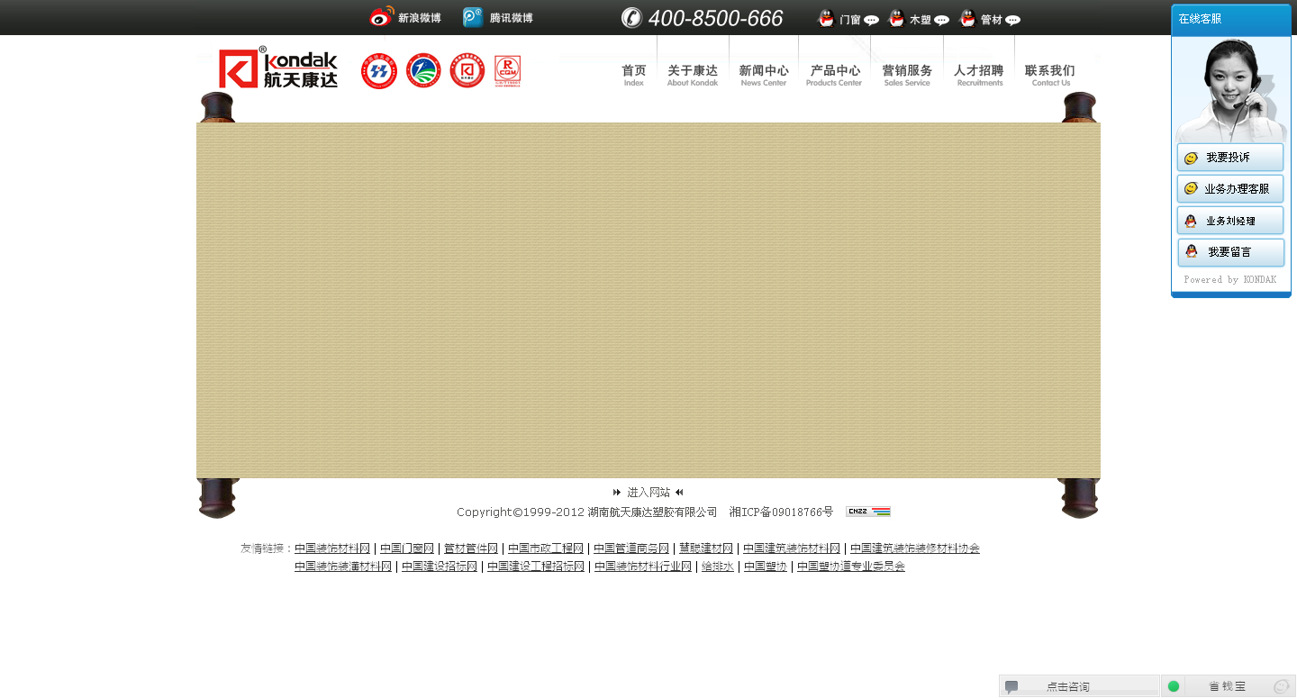This screenshot has width=1297, height=698.
Task: Click the CQM certification badge
Action: (x=508, y=71)
